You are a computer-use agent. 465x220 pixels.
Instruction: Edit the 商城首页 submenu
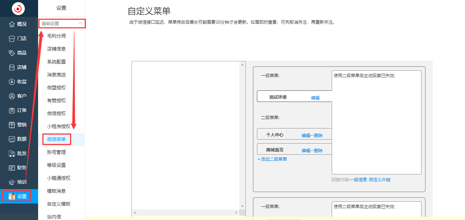306,150
